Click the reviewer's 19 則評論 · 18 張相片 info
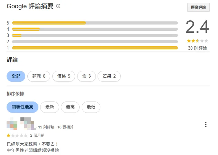218x155 pixels. (x=56, y=127)
